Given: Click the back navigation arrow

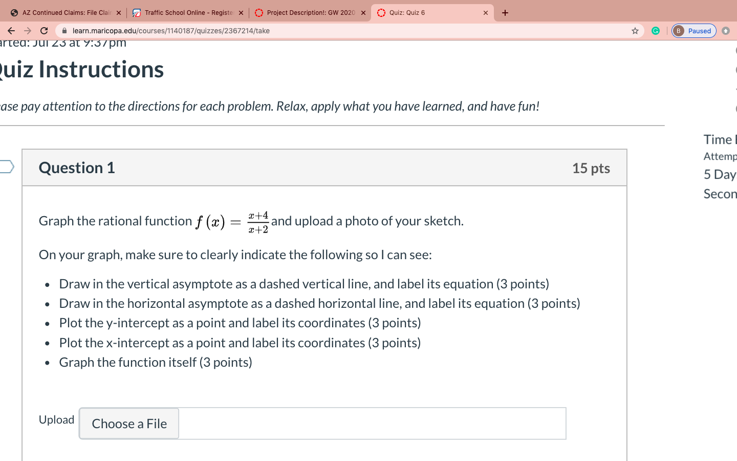Looking at the screenshot, I should (x=11, y=31).
